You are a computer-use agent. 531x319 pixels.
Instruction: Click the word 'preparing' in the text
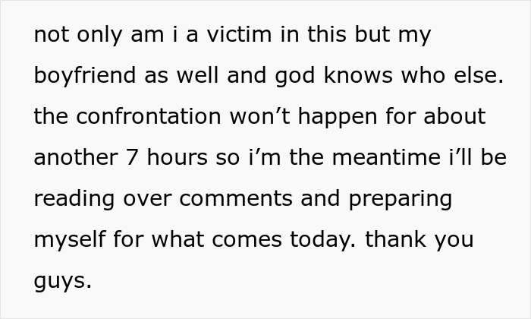coord(401,199)
